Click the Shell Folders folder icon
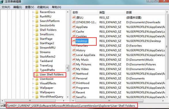The width and height of the screenshot is (169, 109). click(x=37, y=30)
